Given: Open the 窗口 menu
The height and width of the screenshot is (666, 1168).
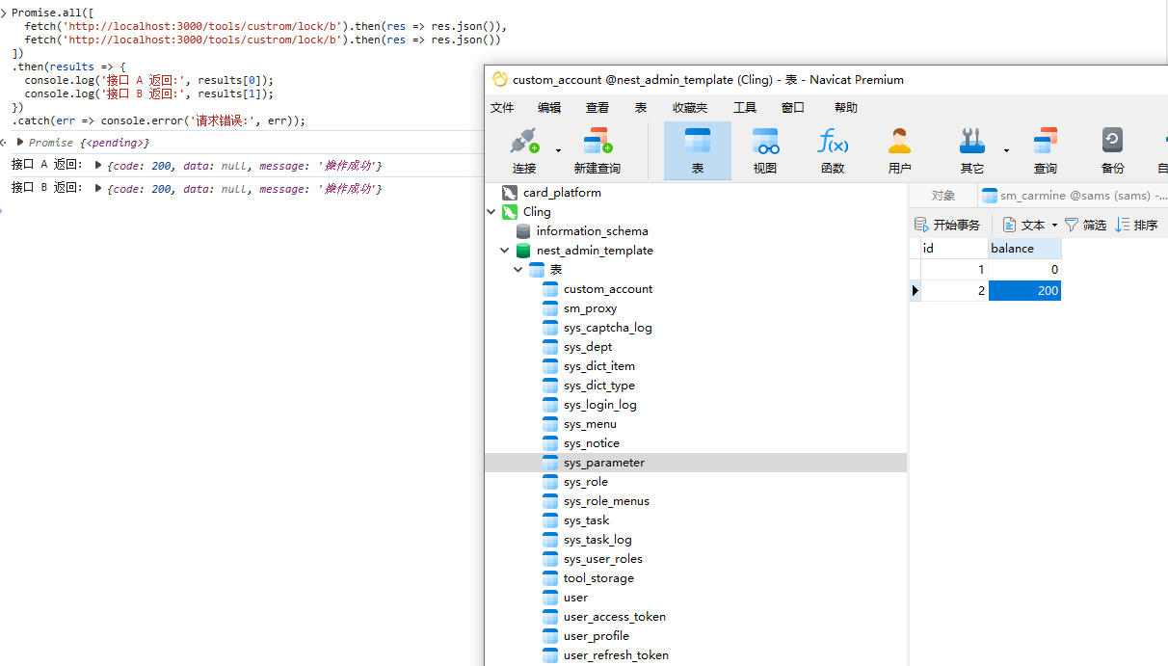Looking at the screenshot, I should pyautogui.click(x=793, y=108).
